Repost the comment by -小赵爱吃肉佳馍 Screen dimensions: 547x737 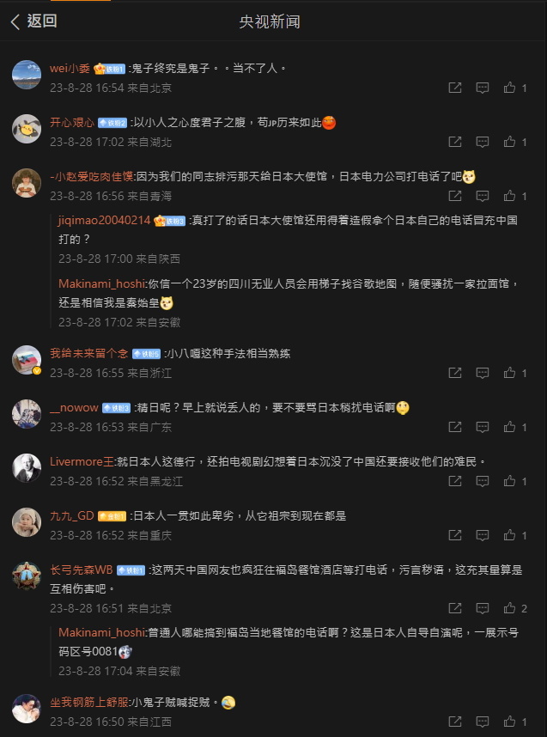454,196
